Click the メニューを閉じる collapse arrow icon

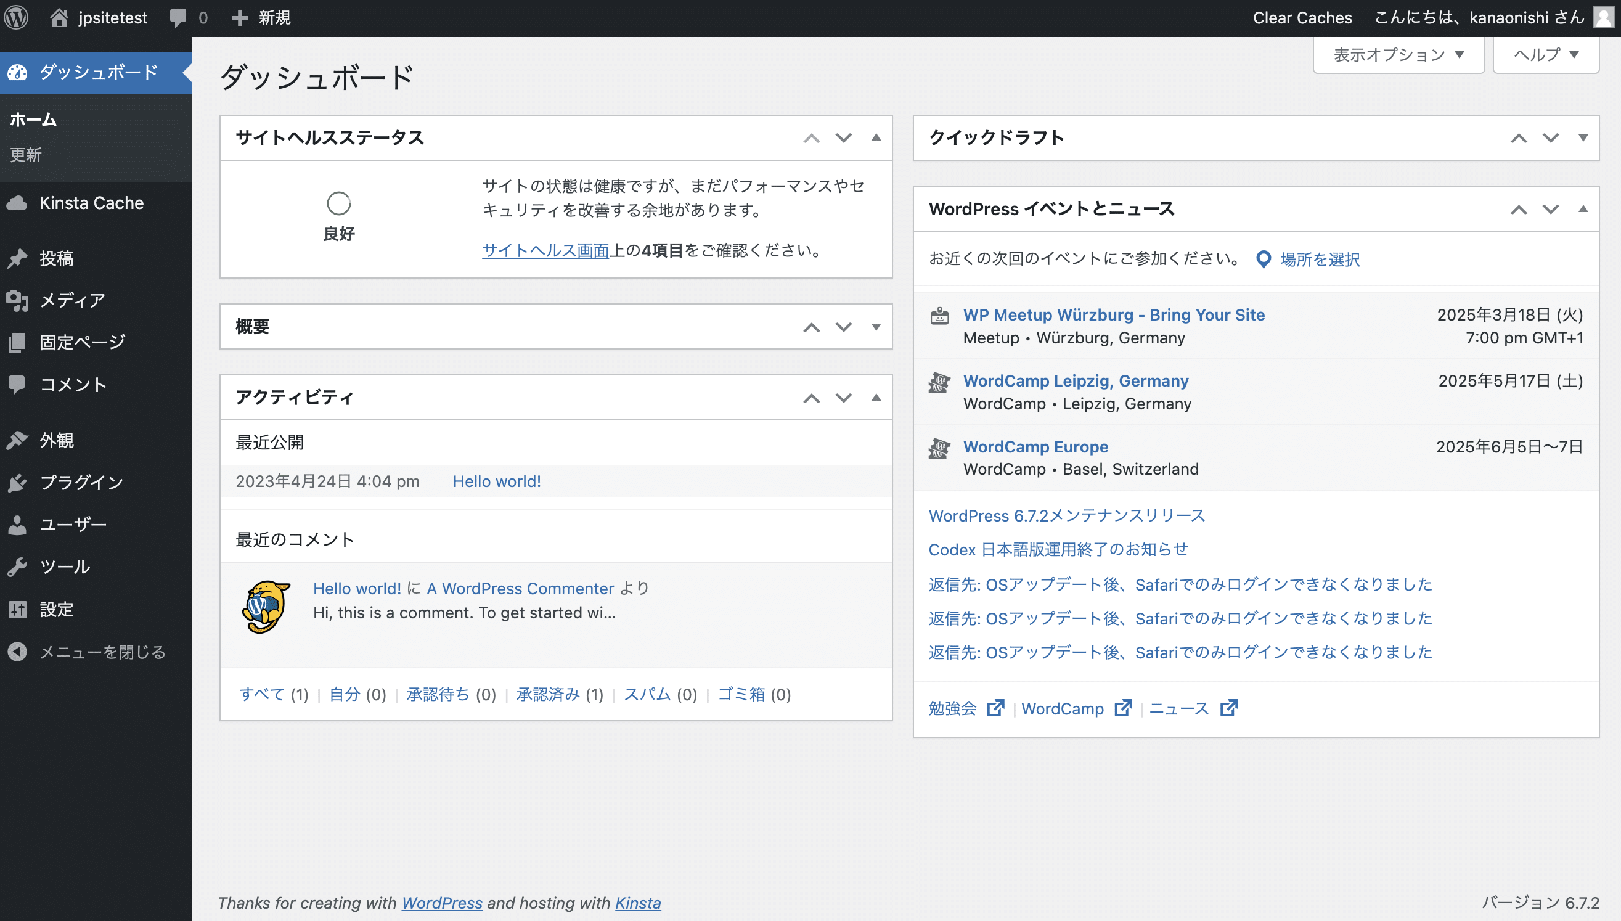click(18, 652)
